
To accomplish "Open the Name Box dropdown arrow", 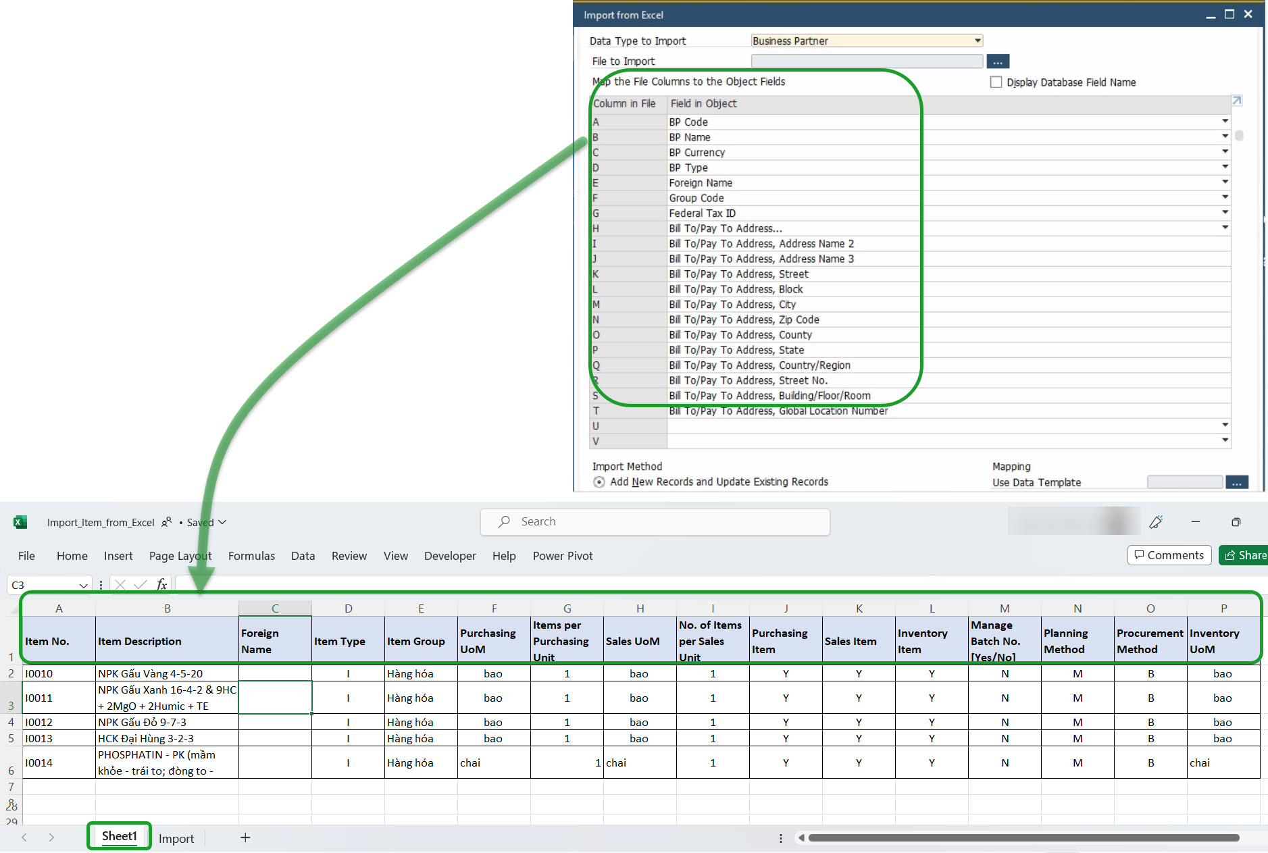I will coord(83,585).
